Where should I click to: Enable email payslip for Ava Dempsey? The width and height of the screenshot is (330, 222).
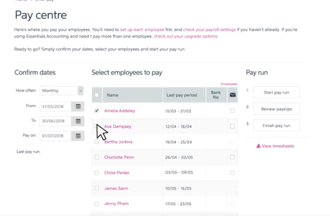coord(232,126)
